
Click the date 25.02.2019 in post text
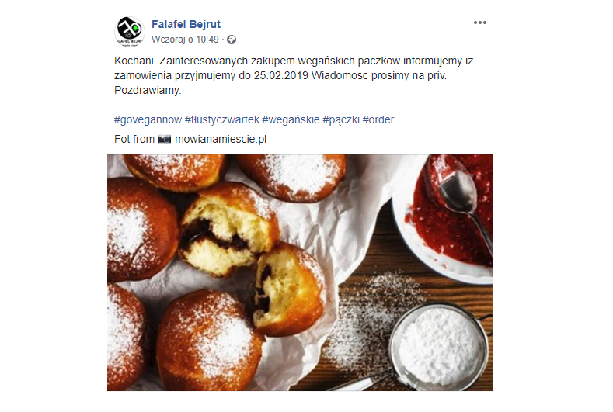281,75
